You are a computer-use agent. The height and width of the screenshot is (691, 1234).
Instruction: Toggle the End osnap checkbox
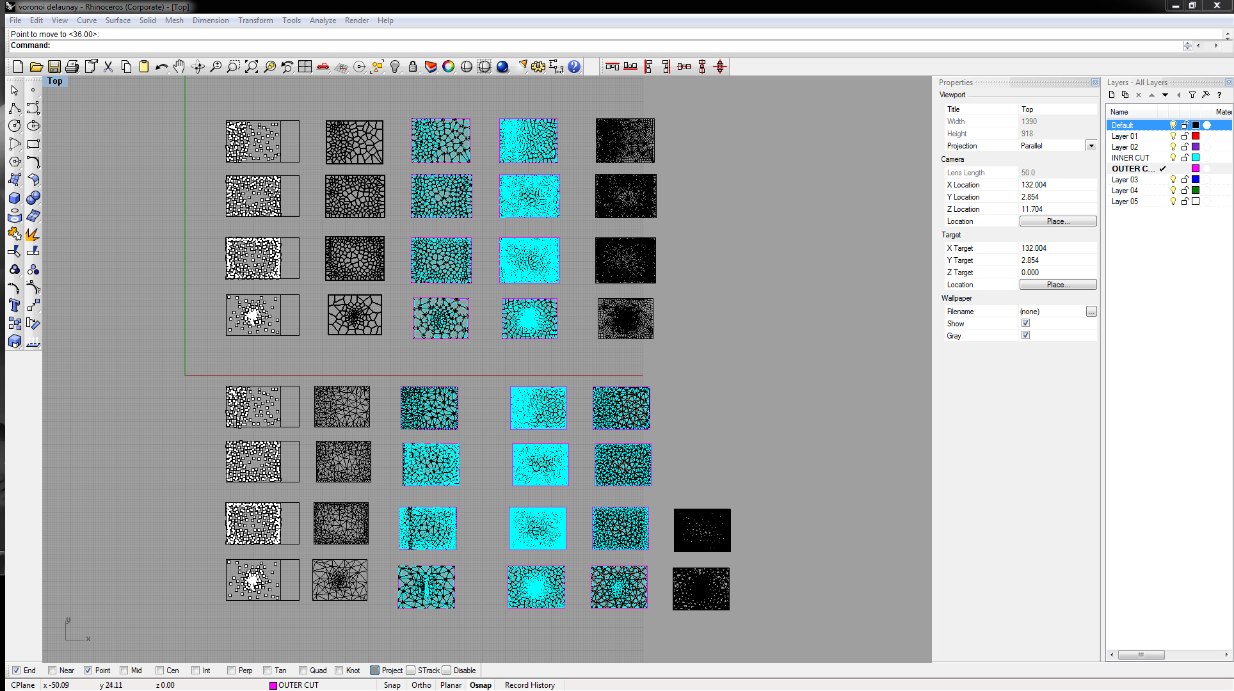tap(17, 671)
